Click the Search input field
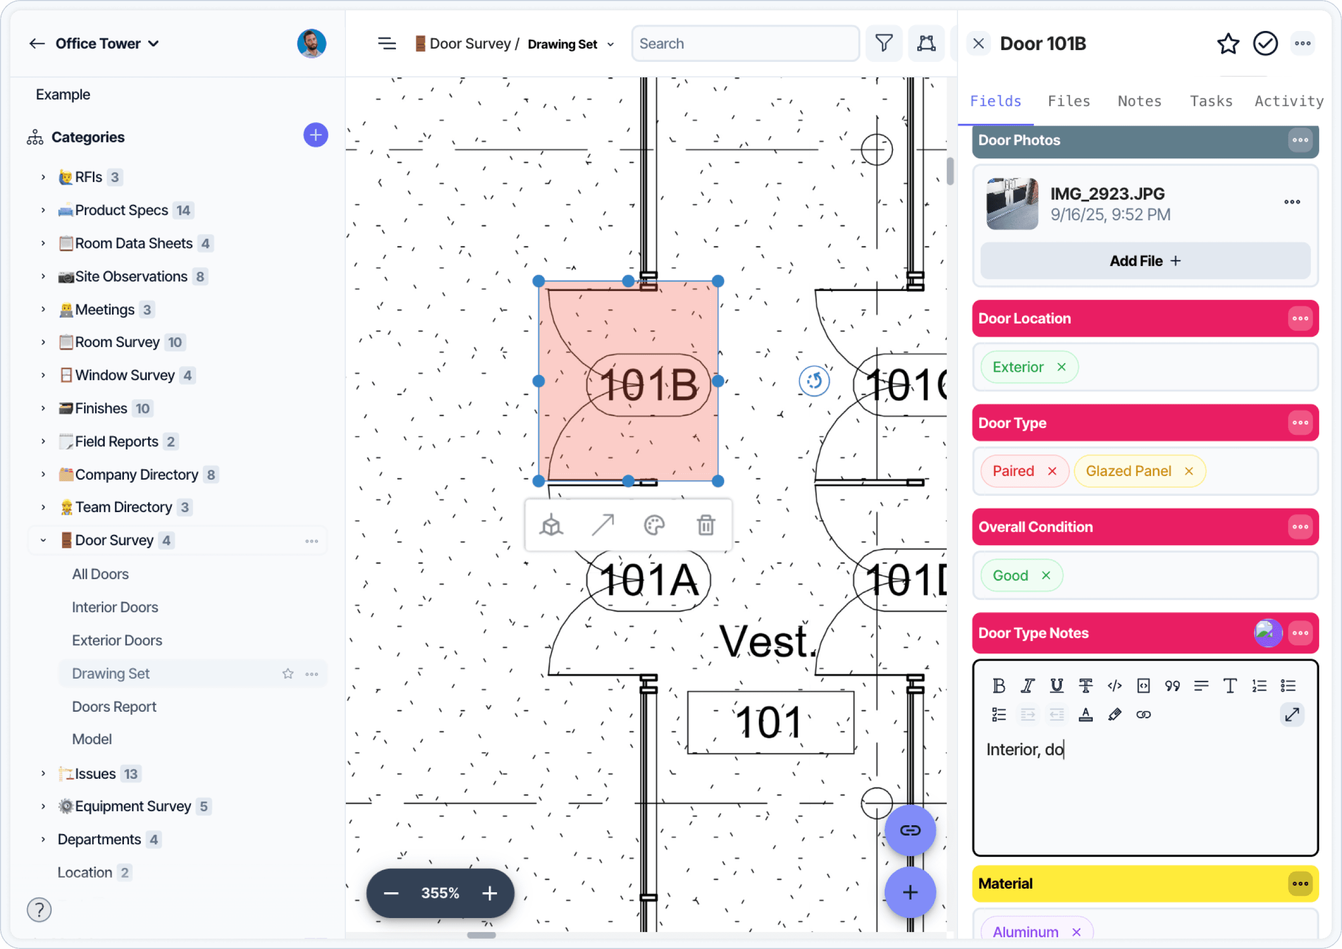 point(744,44)
